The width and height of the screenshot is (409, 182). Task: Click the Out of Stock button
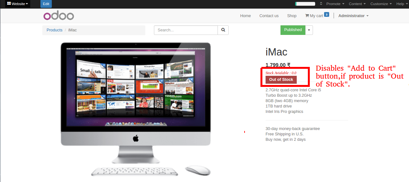[x=281, y=80]
